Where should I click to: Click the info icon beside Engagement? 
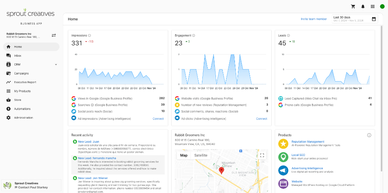(x=194, y=36)
